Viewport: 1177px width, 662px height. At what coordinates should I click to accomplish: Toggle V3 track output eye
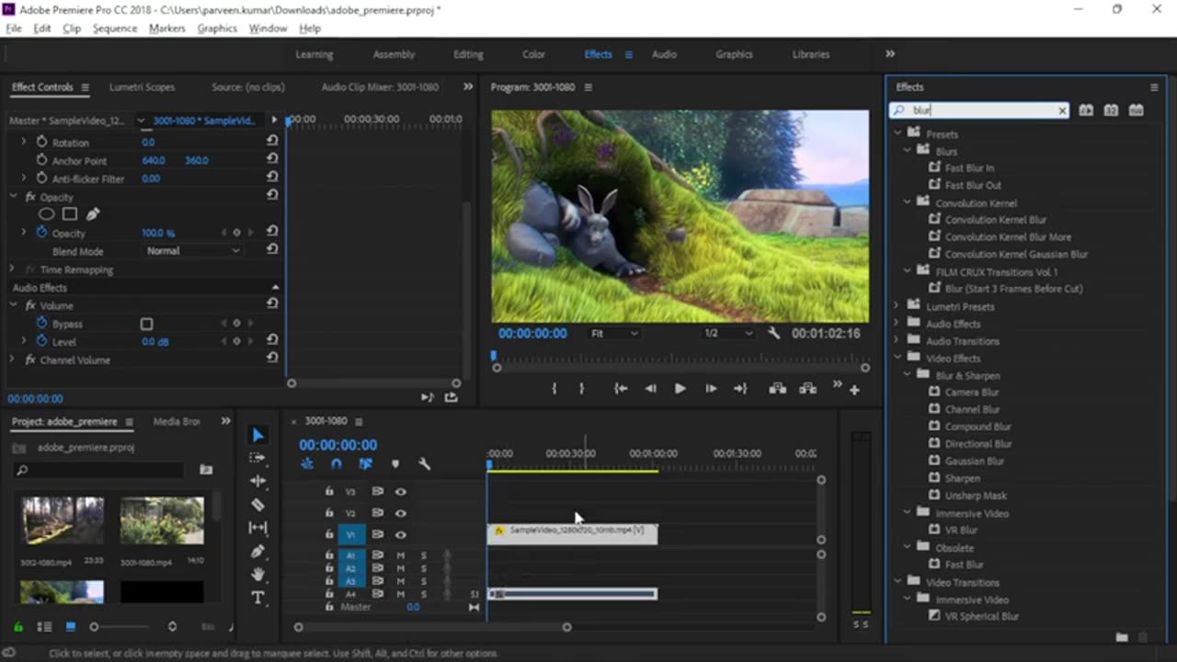(400, 492)
